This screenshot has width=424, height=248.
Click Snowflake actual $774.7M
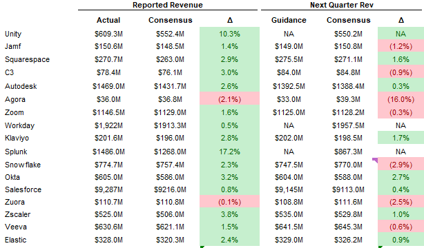click(108, 165)
